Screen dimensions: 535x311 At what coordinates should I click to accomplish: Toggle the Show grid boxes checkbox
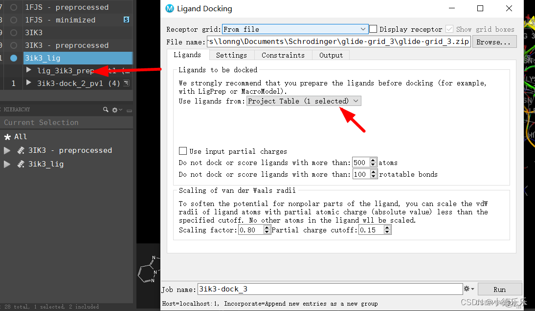click(449, 29)
